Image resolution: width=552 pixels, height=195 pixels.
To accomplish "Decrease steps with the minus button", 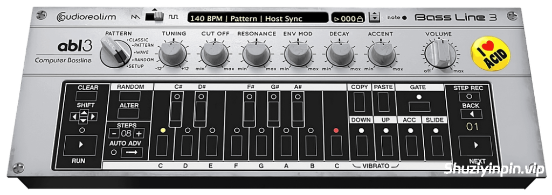I will tap(114, 133).
